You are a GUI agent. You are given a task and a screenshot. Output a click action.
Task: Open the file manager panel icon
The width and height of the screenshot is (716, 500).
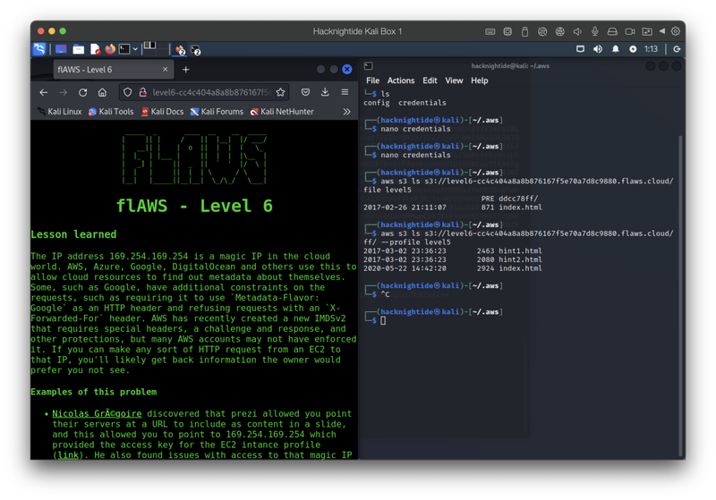click(x=78, y=49)
